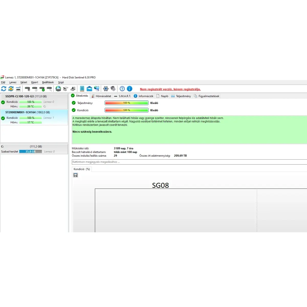Open the notepad report toolbar icon
Image resolution: width=307 pixels, height=307 pixels.
(x=82, y=89)
